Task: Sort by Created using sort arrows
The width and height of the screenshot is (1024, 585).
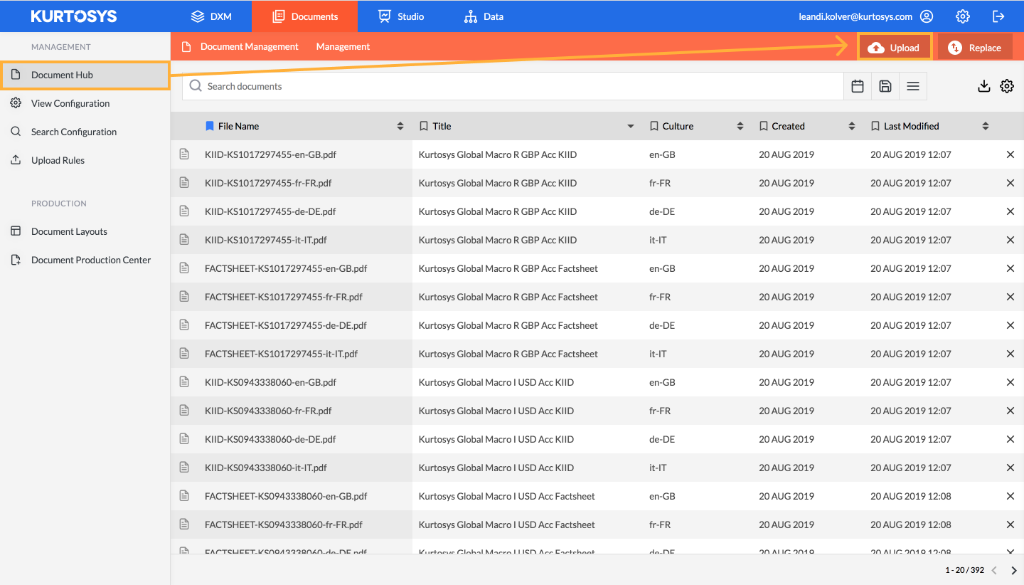Action: pos(852,126)
